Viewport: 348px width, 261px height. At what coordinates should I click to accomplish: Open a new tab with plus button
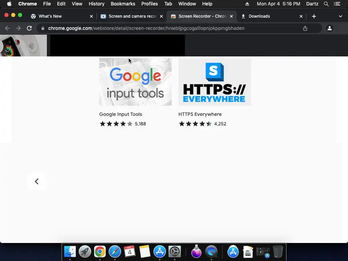click(x=314, y=16)
